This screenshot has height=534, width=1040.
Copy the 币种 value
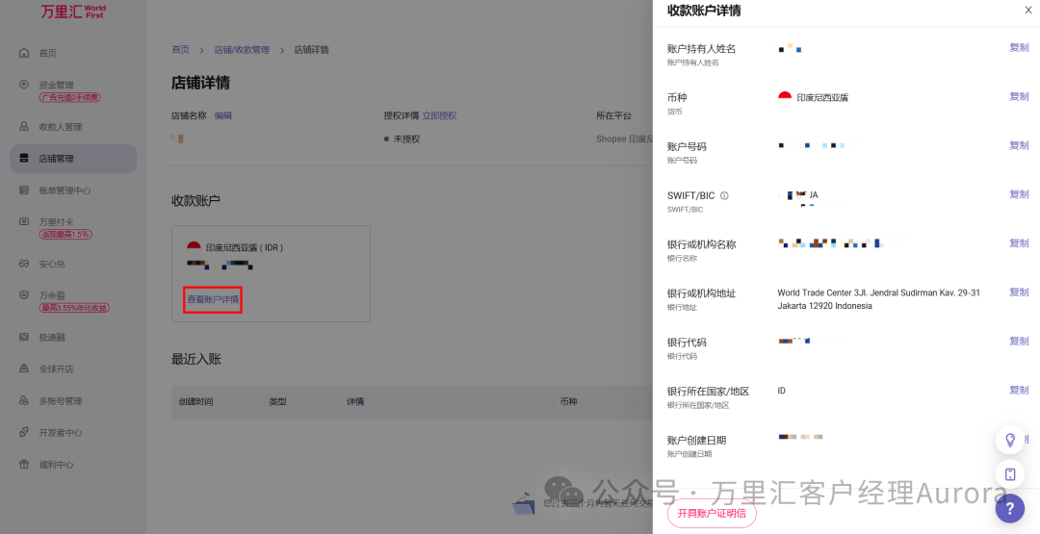point(1019,97)
